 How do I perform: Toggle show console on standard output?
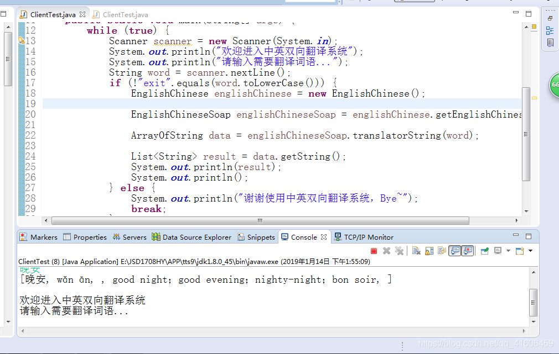(455, 251)
